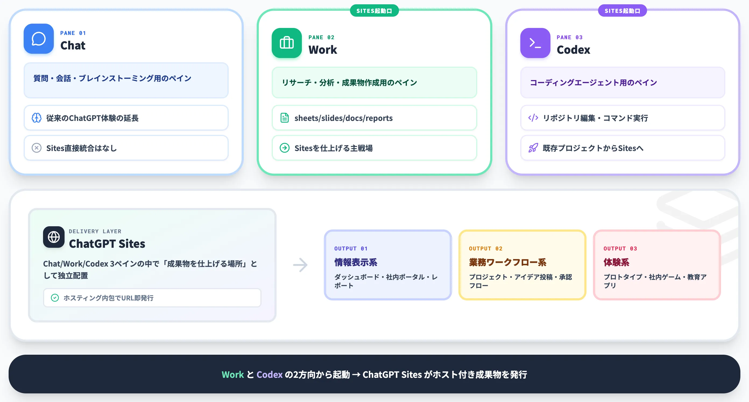Click the PANE 02 label
Screen dimensions: 749x402
(321, 37)
